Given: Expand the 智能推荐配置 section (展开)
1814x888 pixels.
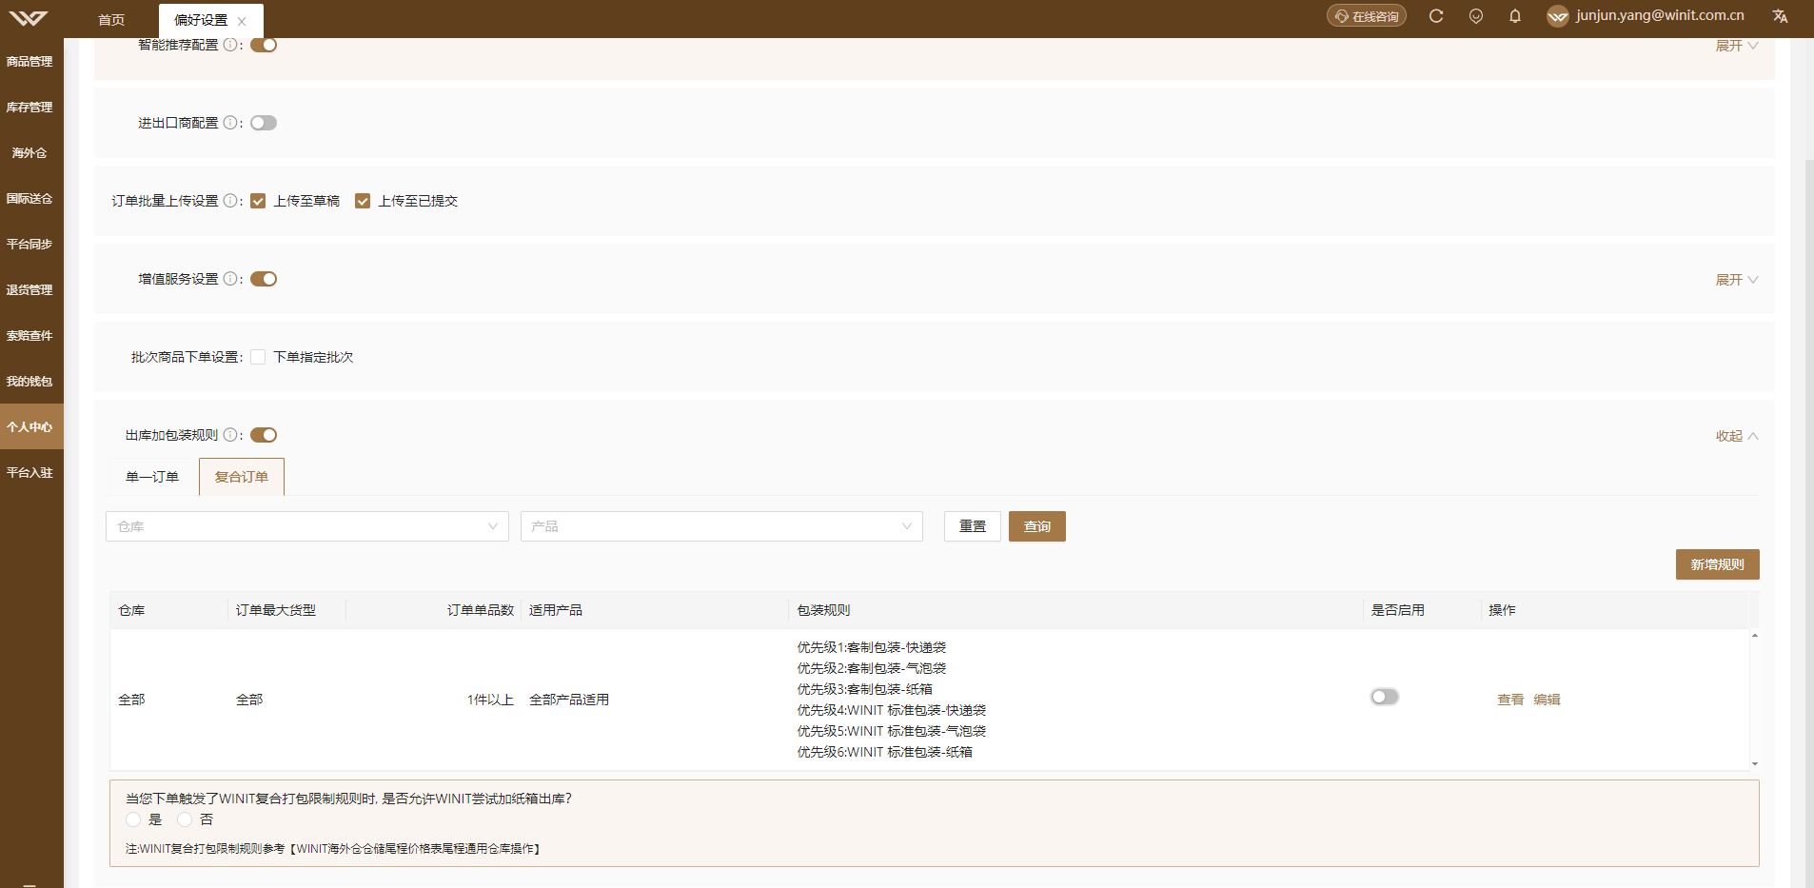Looking at the screenshot, I should pos(1736,46).
